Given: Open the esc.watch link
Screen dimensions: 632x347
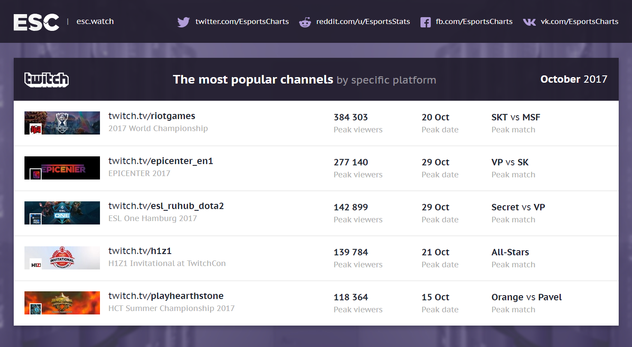Looking at the screenshot, I should pos(95,21).
